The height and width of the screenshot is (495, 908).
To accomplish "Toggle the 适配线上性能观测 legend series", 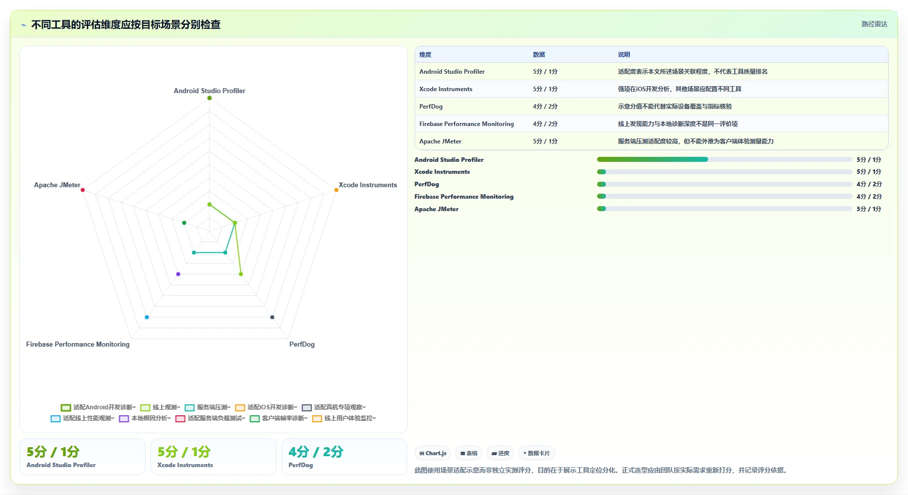I will [x=82, y=418].
